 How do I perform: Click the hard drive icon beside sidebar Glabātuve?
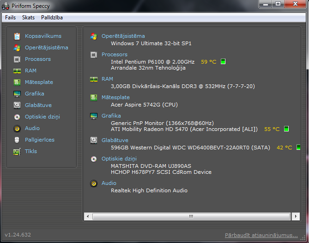coord(17,105)
